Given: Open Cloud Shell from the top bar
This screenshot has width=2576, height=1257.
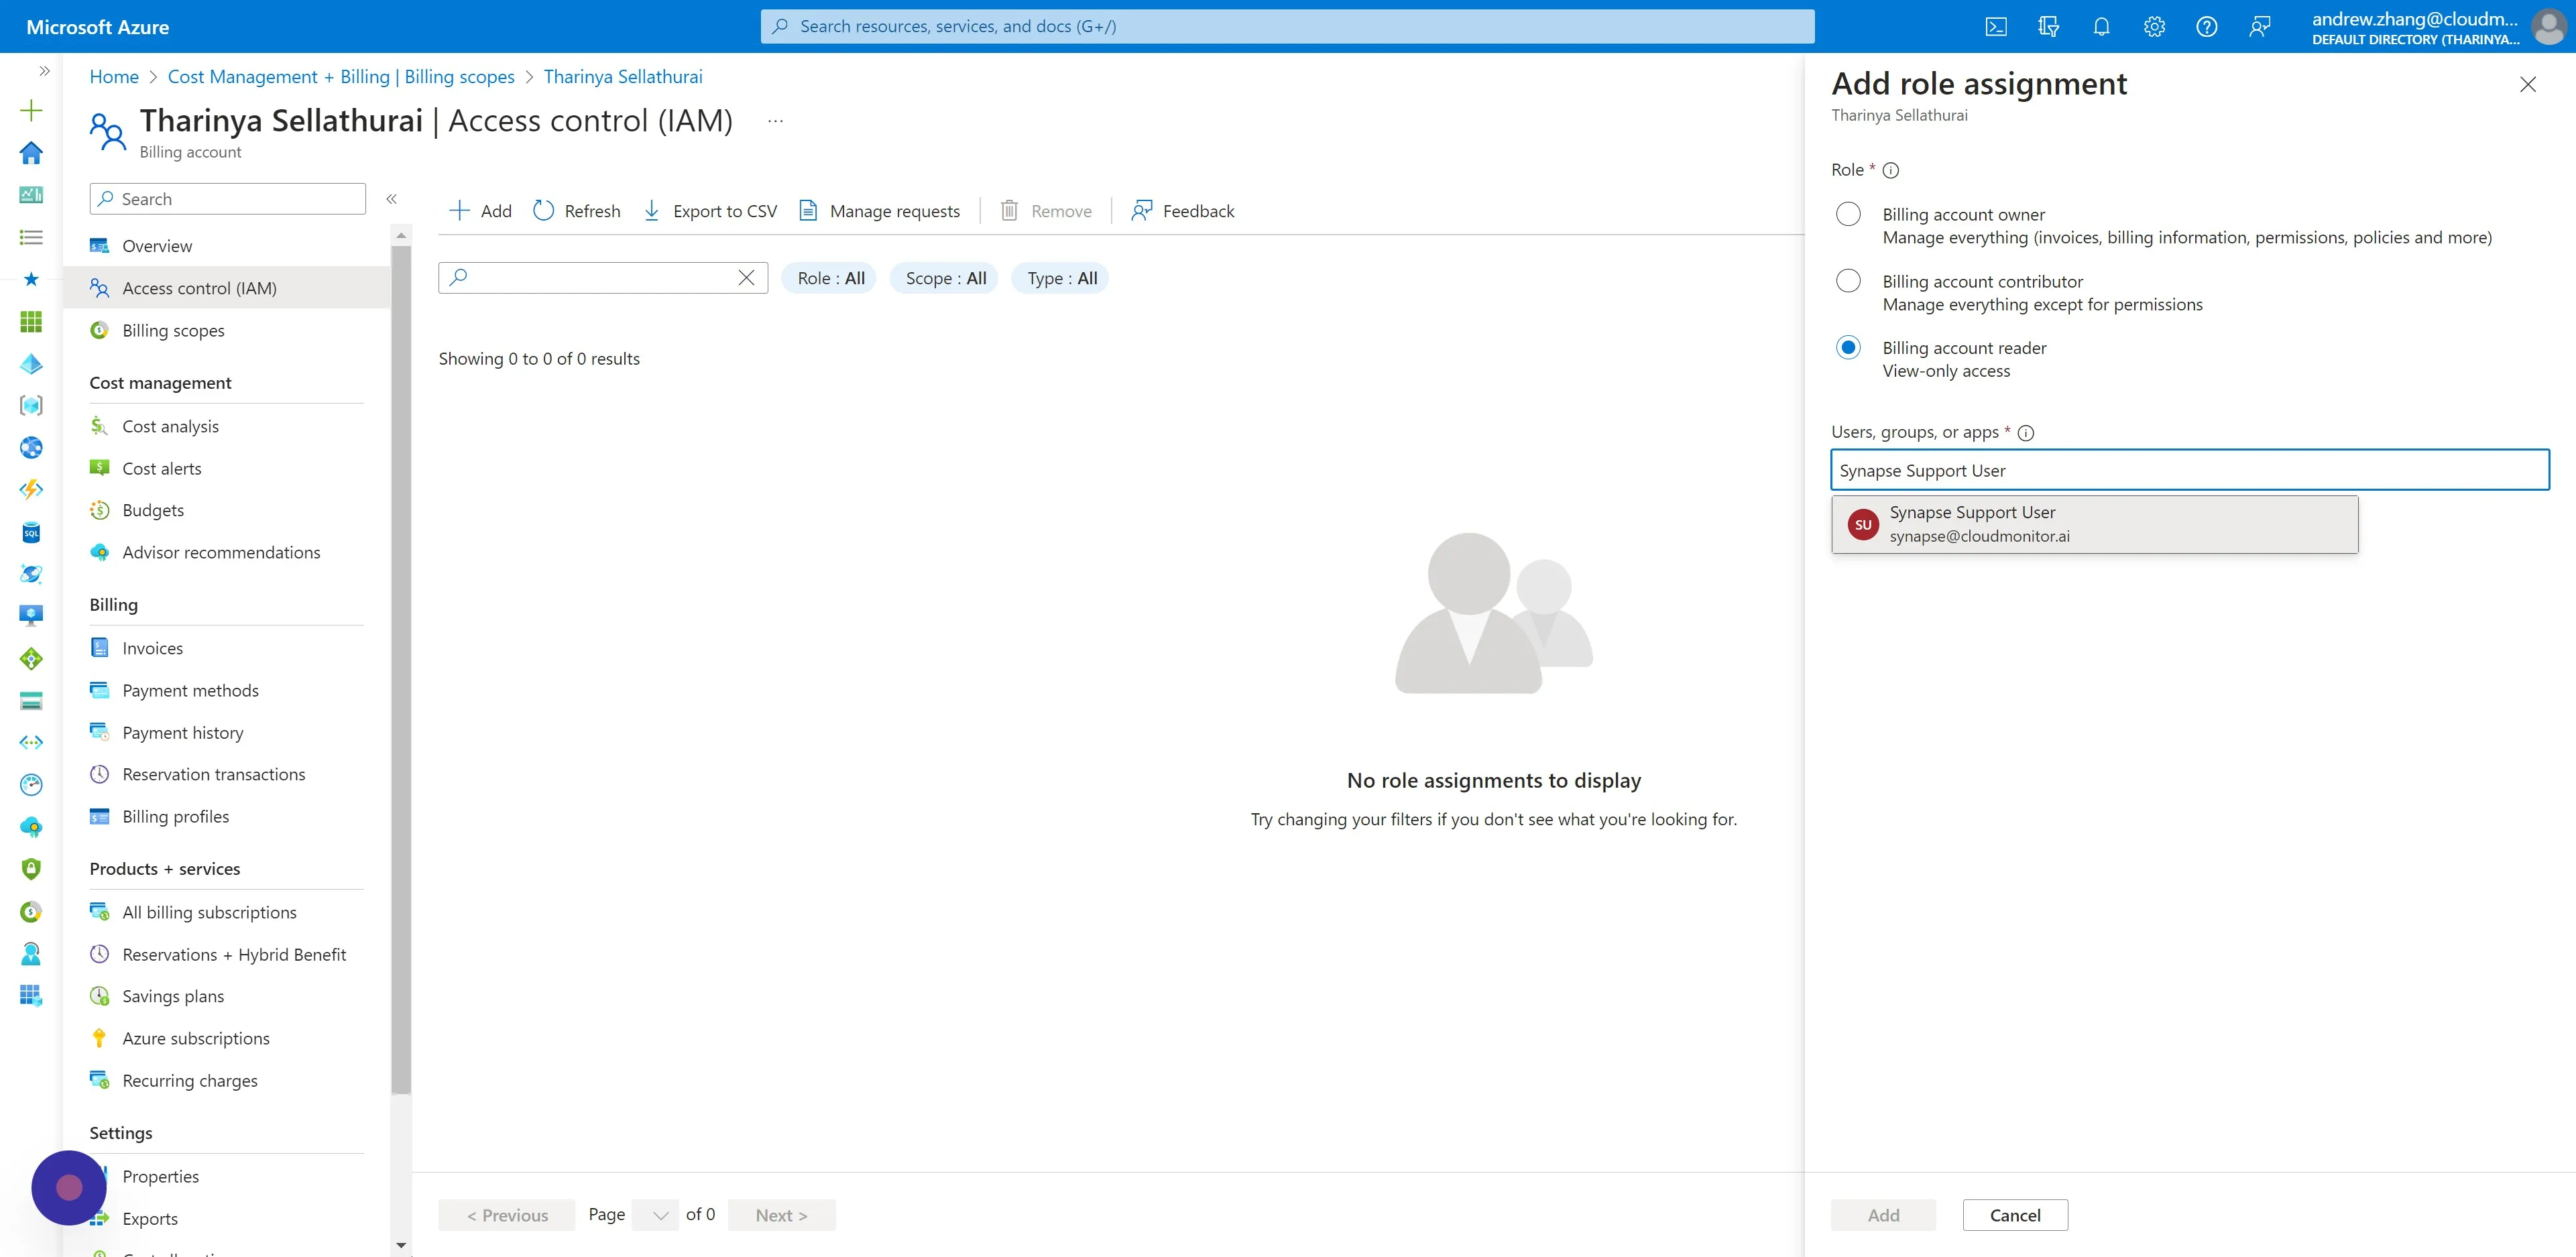Looking at the screenshot, I should pyautogui.click(x=1996, y=27).
